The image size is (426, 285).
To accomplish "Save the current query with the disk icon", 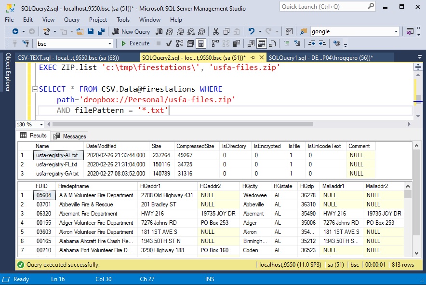I will click(x=91, y=31).
